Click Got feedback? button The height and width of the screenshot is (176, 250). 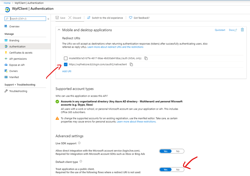139,18
